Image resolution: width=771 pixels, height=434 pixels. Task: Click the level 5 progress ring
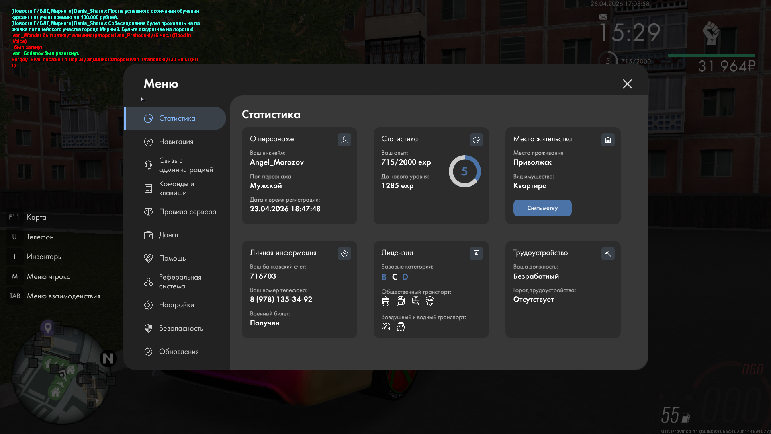(464, 171)
